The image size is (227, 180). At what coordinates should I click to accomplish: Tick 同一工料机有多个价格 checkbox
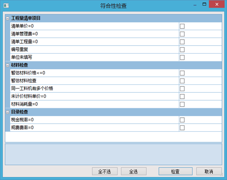coord(182,89)
